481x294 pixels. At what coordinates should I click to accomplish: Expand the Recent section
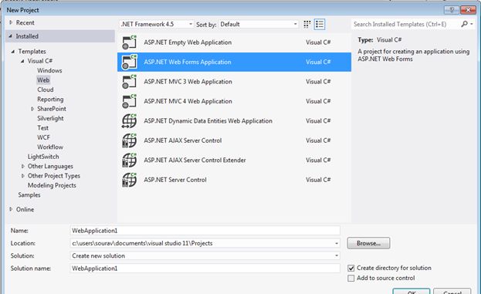[x=11, y=22]
